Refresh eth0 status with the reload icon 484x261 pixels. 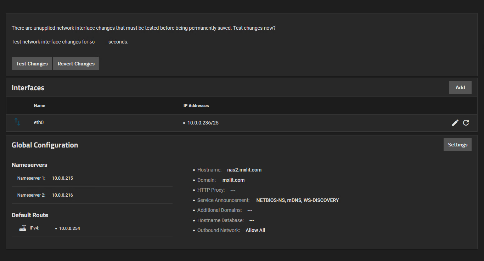click(x=466, y=122)
